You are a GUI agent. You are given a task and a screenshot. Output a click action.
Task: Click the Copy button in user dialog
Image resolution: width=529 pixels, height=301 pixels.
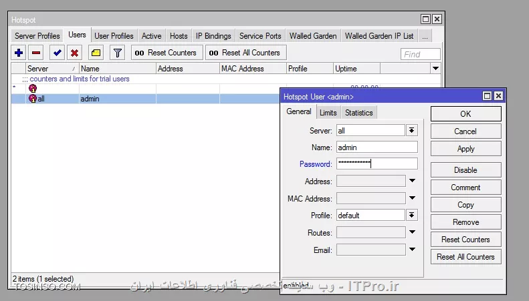tap(465, 205)
